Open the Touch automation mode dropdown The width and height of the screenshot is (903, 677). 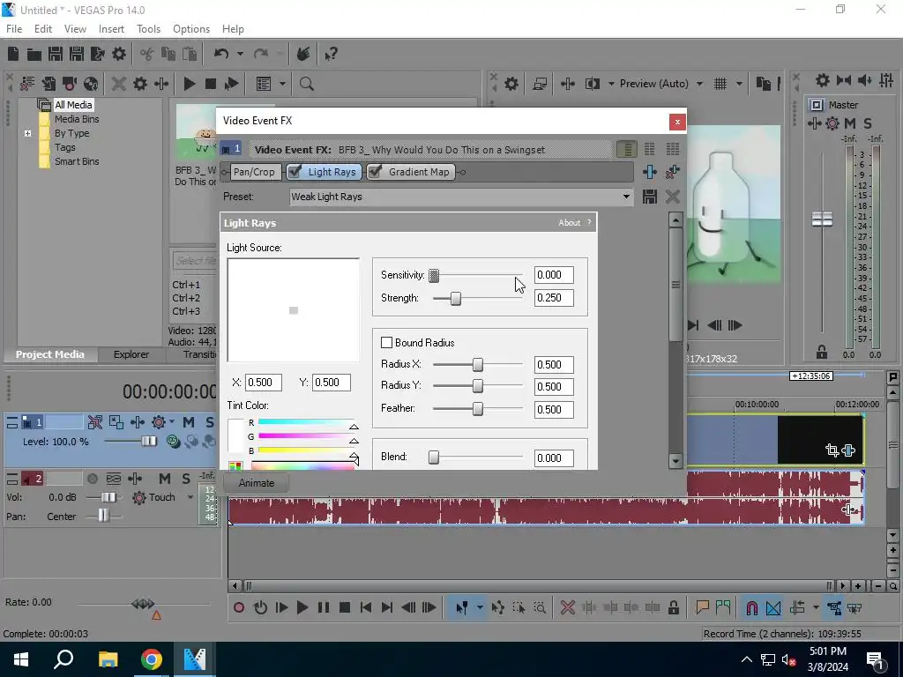(x=190, y=497)
